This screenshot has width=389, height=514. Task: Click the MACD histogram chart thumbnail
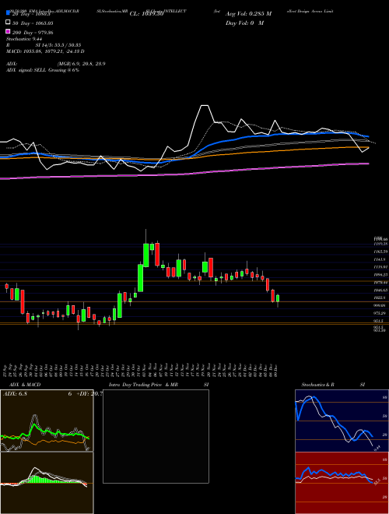pyautogui.click(x=47, y=483)
